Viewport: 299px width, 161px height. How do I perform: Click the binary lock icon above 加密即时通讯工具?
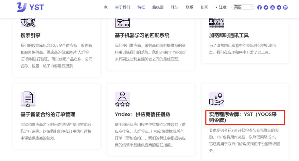pos(216,23)
